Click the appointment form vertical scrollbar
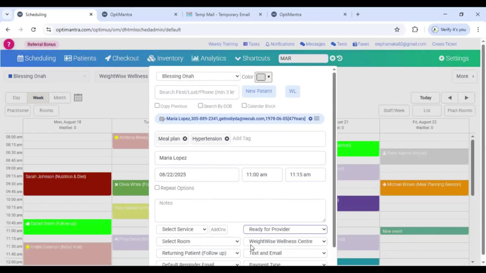 point(334,160)
